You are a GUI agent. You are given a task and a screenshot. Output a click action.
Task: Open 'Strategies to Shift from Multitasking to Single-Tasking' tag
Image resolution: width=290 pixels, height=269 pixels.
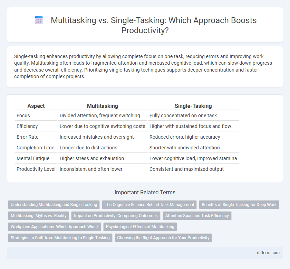coord(60,238)
